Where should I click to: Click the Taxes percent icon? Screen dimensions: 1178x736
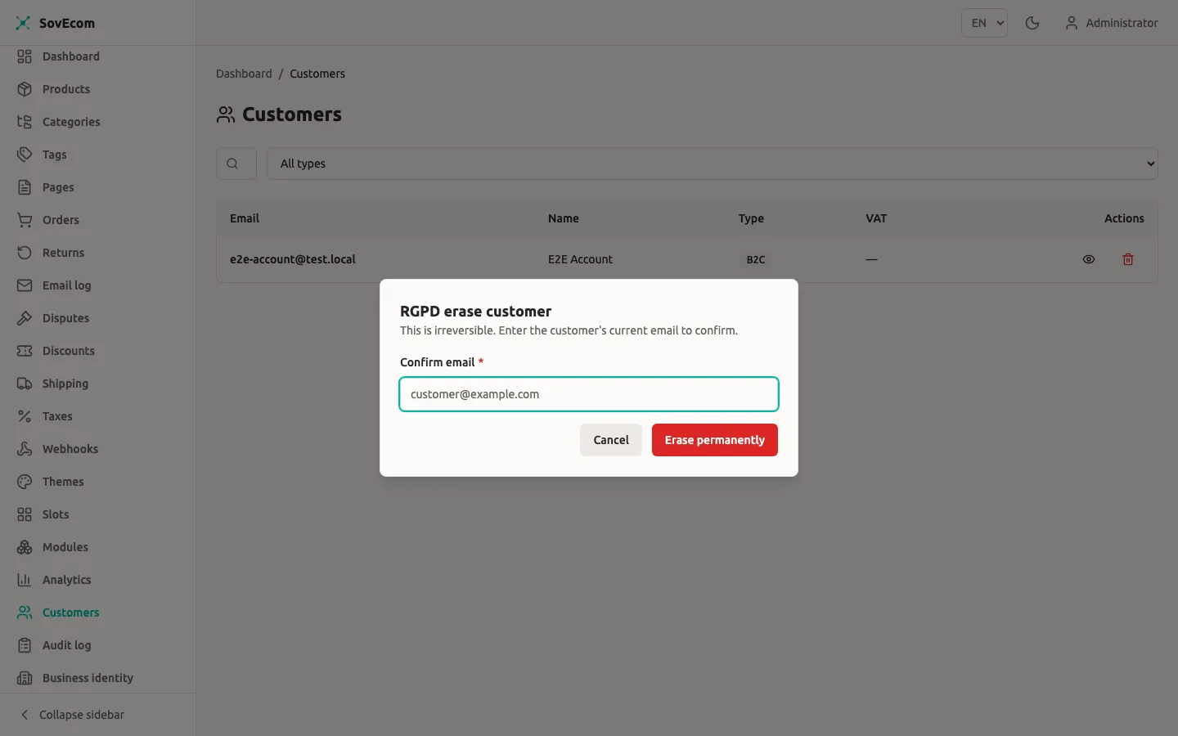point(25,416)
